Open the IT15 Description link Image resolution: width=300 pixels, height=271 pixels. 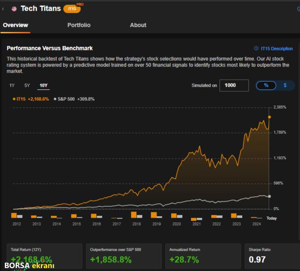coord(277,49)
